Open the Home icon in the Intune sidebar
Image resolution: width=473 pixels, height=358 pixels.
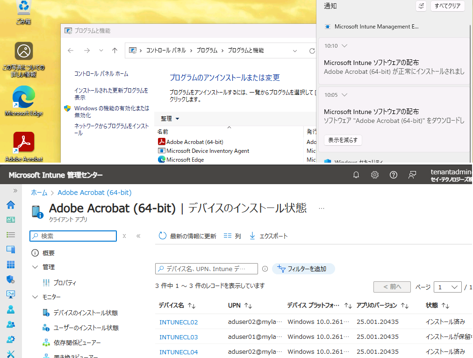pyautogui.click(x=10, y=205)
